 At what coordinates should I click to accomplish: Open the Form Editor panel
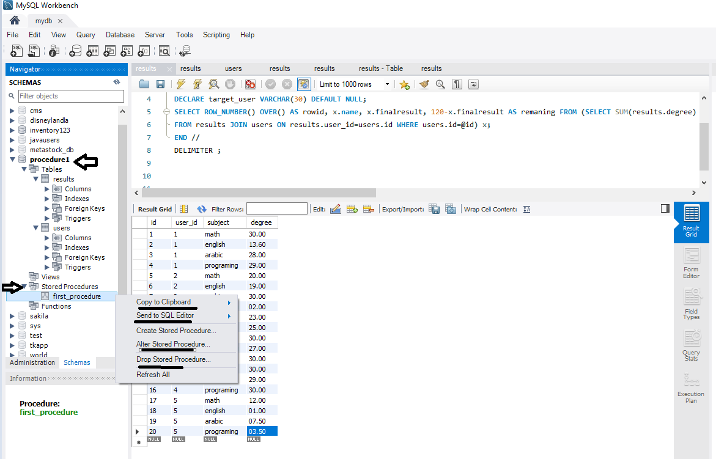pyautogui.click(x=691, y=262)
